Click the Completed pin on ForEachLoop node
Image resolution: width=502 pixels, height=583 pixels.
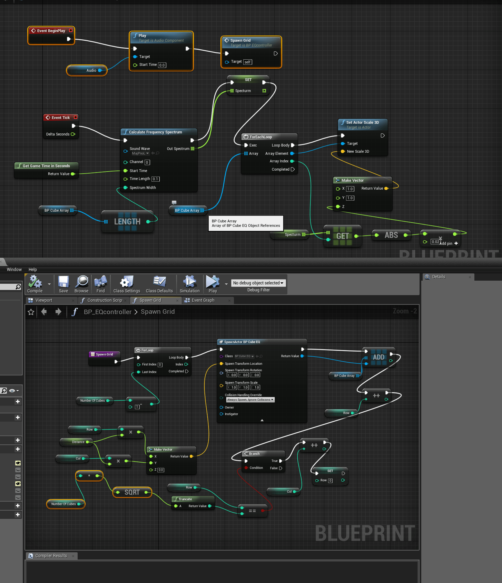(293, 170)
